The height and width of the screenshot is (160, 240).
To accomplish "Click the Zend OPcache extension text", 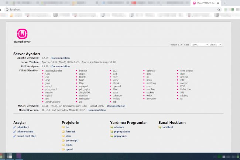I will (x=53, y=102).
